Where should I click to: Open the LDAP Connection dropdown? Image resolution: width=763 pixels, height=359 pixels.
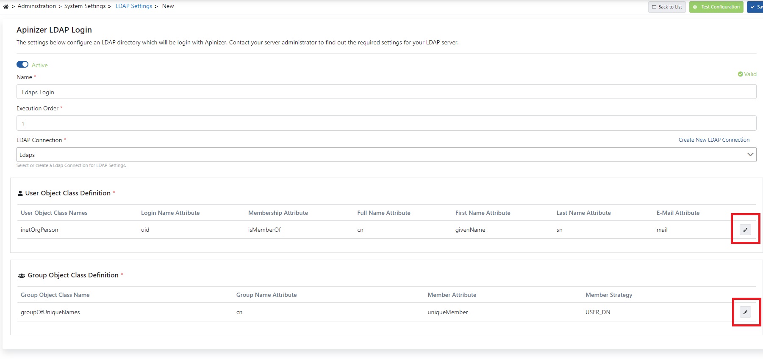point(381,155)
